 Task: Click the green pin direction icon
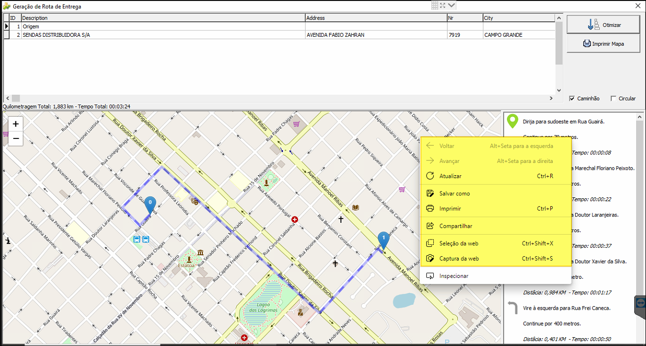click(513, 121)
